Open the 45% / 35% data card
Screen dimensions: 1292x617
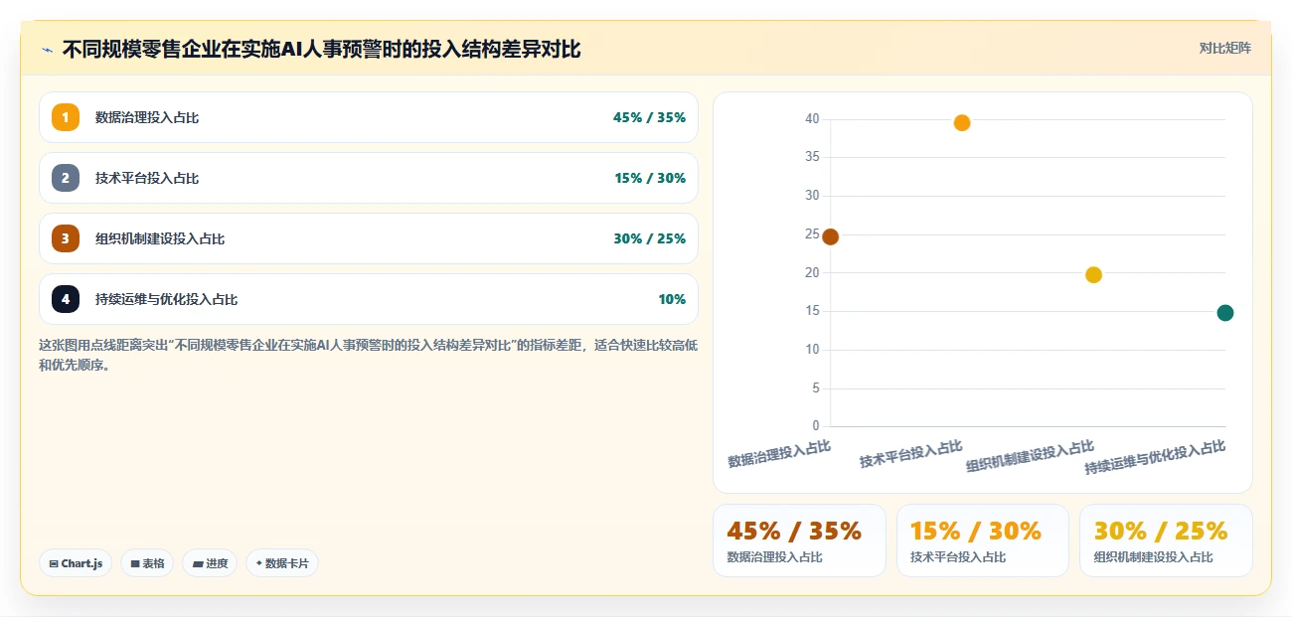(799, 540)
